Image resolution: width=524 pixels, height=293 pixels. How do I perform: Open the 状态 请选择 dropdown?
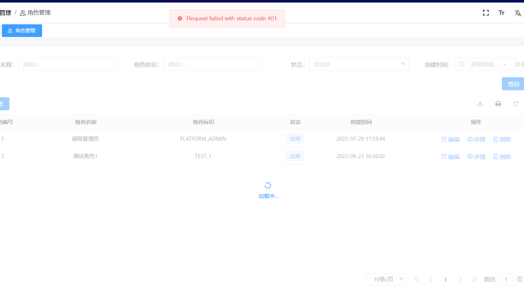point(359,64)
